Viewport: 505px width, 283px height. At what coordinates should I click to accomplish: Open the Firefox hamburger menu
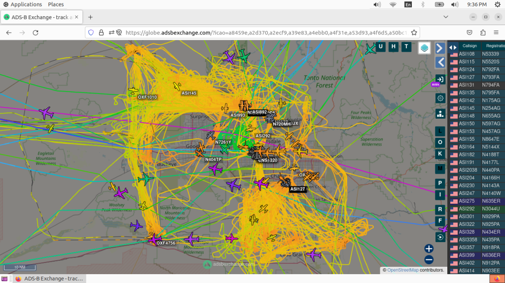pos(496,32)
